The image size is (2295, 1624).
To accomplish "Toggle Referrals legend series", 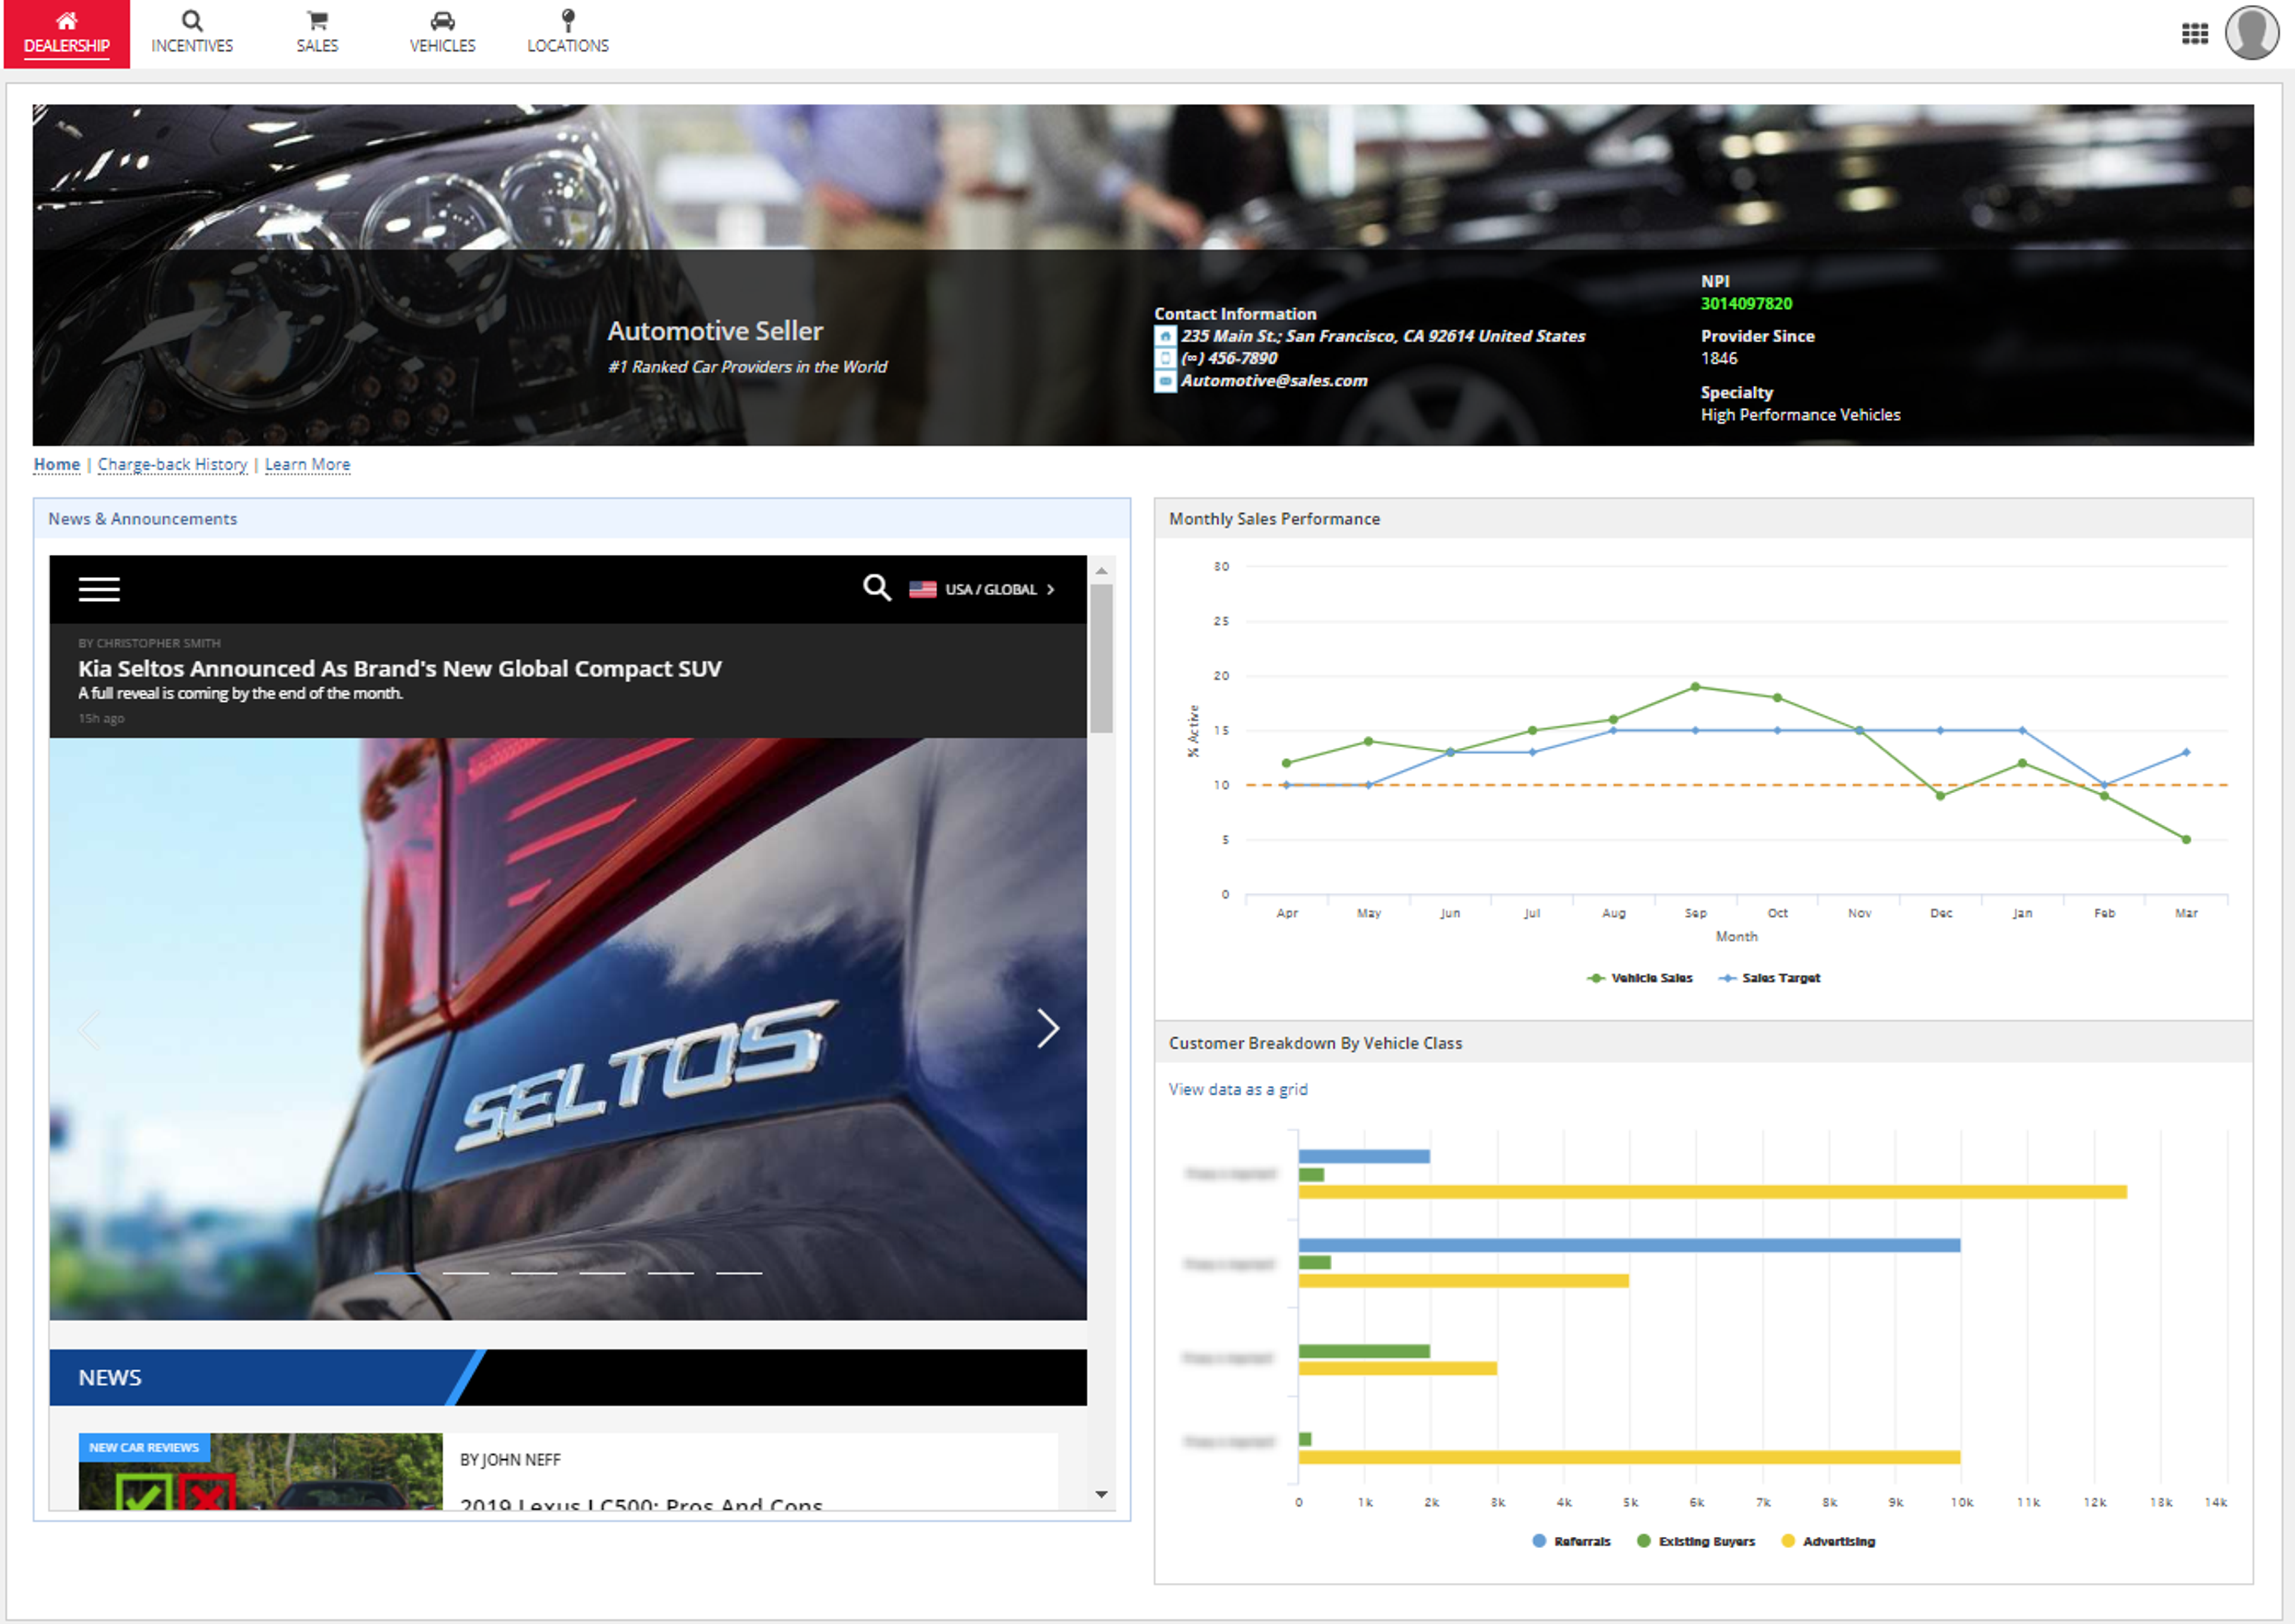I will tap(1571, 1541).
